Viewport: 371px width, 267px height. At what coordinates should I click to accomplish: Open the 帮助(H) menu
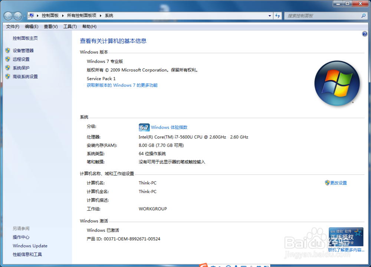click(89, 26)
